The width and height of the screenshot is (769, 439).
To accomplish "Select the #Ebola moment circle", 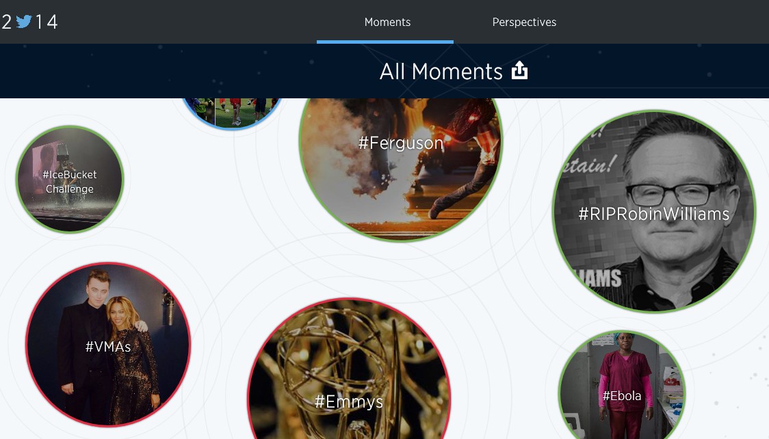I will click(x=621, y=386).
